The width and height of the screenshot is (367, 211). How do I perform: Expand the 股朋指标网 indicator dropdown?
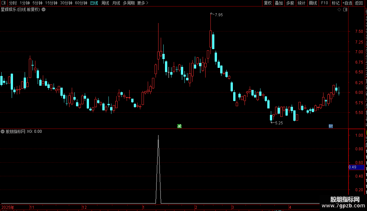coord(3,131)
